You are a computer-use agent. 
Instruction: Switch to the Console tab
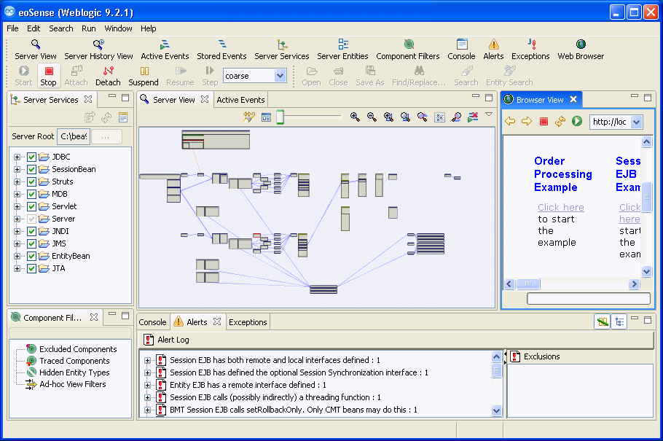click(x=153, y=321)
